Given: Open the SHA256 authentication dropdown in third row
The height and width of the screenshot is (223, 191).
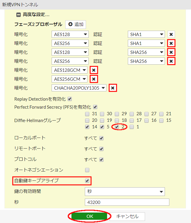Looking at the screenshot, I should click(146, 52).
